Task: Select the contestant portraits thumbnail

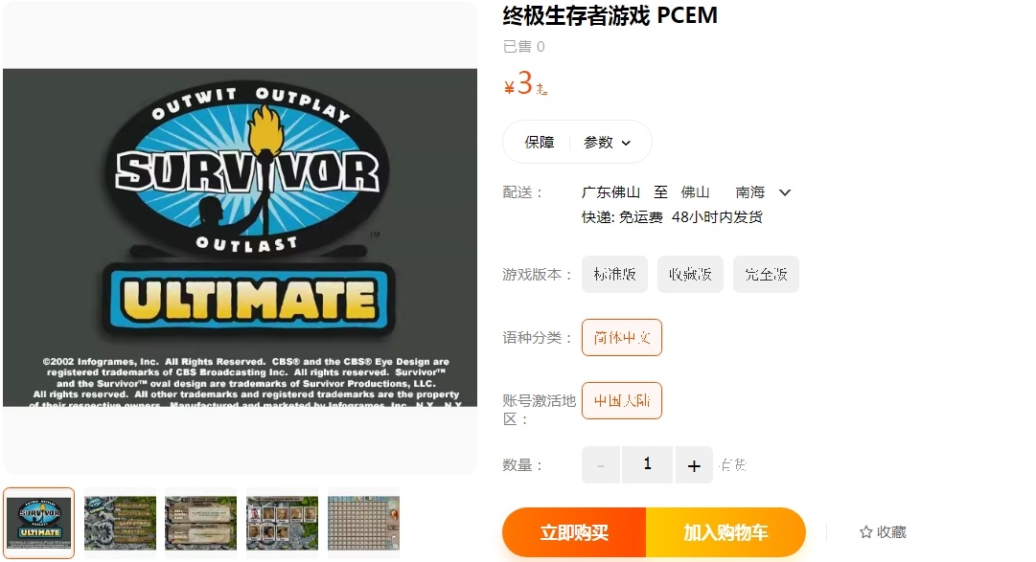Action: (282, 523)
